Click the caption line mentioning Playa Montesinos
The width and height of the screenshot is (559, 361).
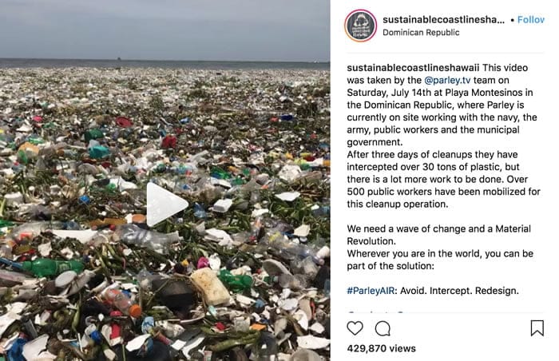point(439,93)
